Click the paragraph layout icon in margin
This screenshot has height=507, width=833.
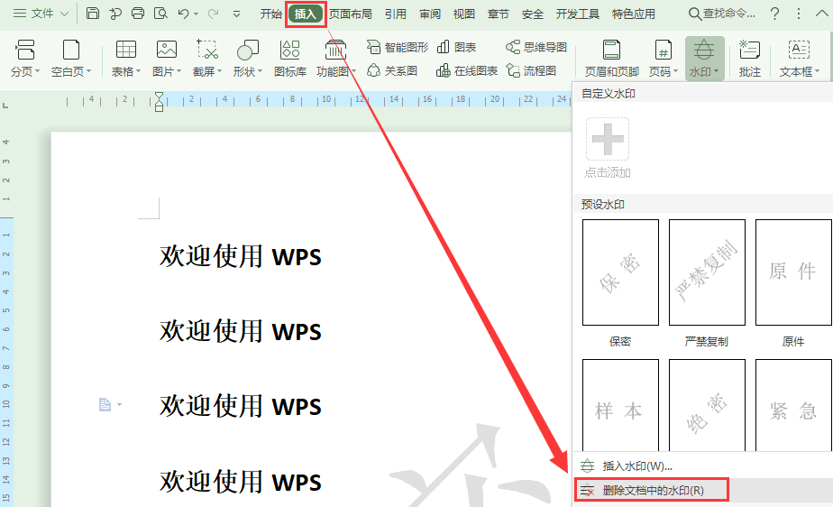coord(105,405)
